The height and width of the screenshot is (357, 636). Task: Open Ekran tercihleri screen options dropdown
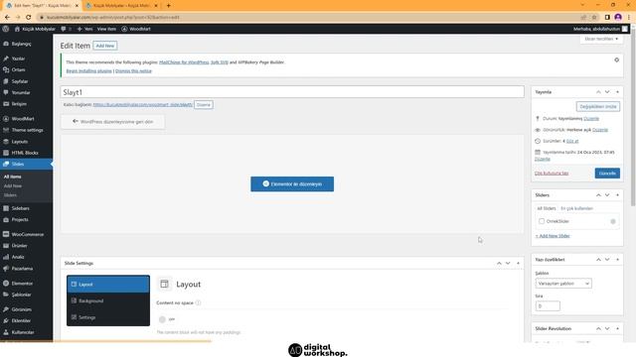601,39
